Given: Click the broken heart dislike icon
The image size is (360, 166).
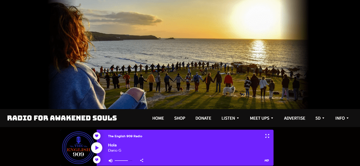Looking at the screenshot, I should tap(97, 160).
